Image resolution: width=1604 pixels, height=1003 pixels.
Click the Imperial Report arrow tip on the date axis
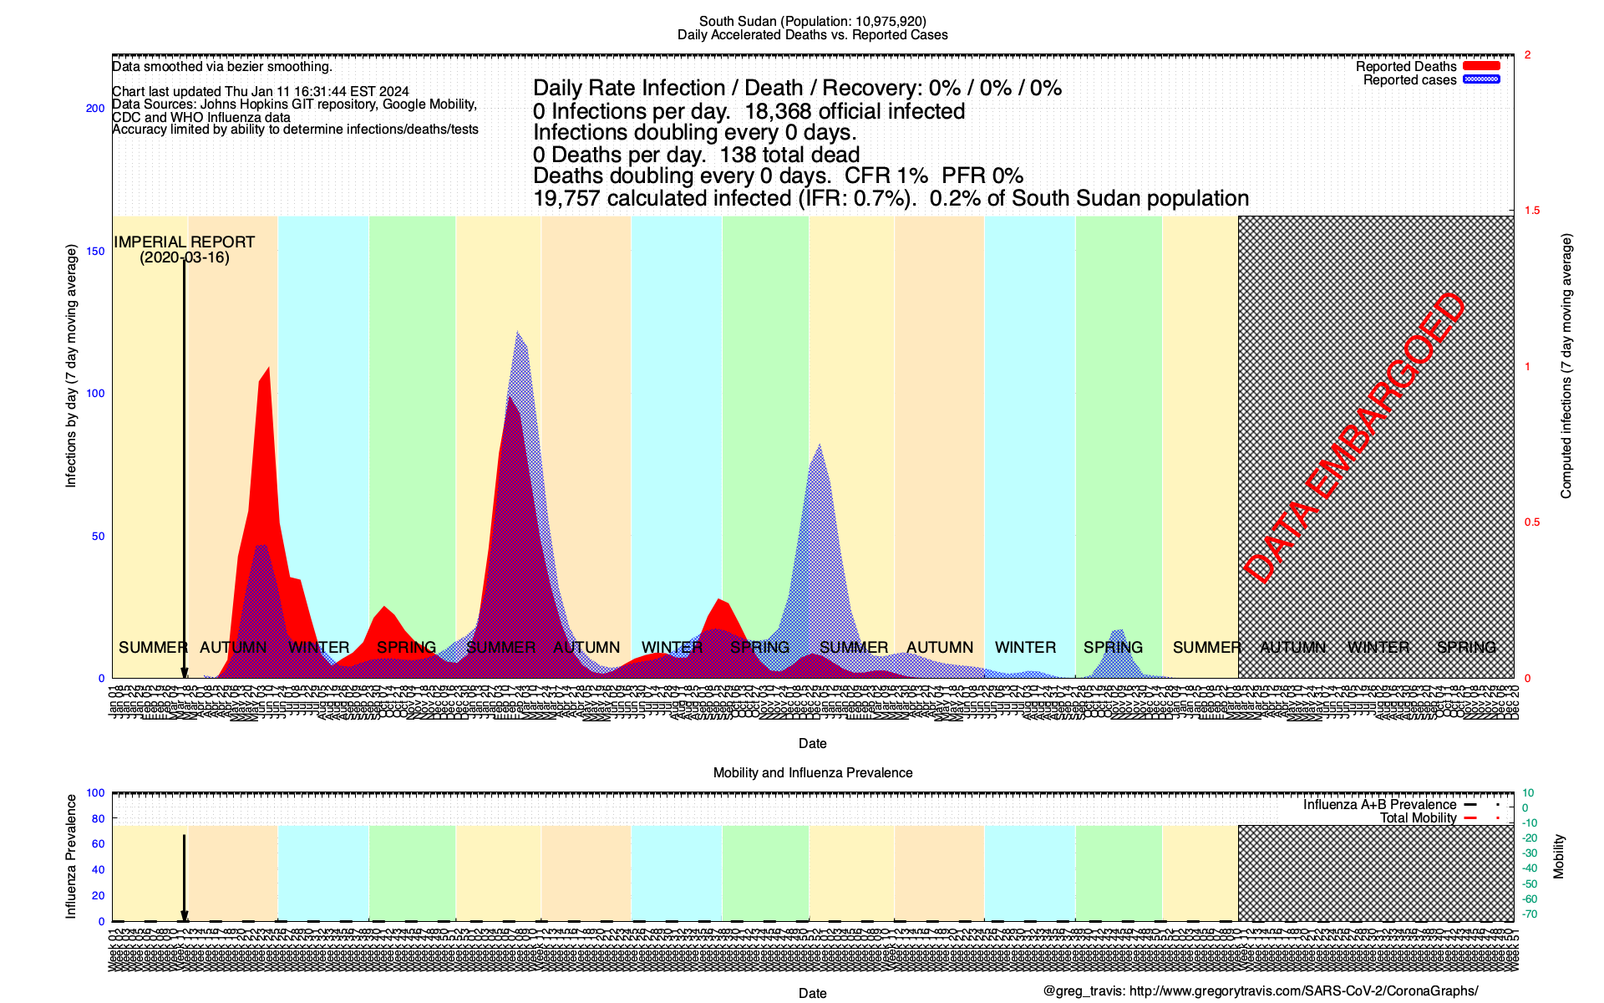click(185, 675)
